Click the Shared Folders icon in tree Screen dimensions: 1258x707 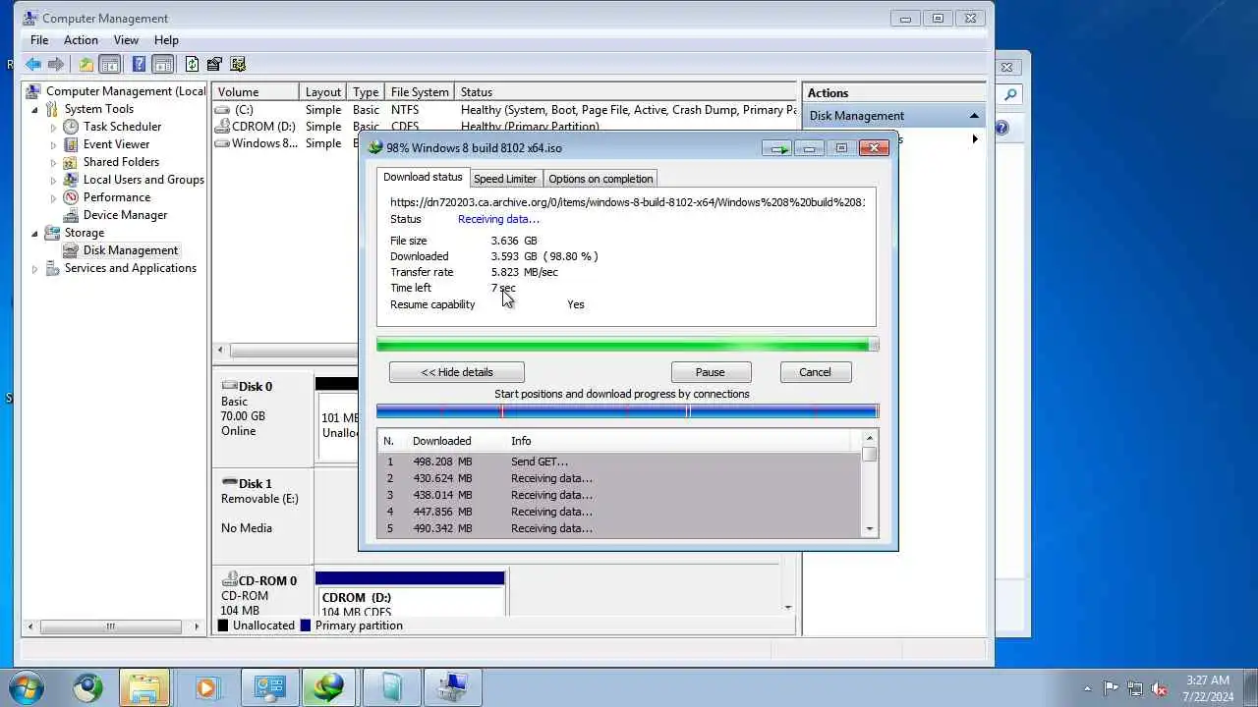point(71,162)
